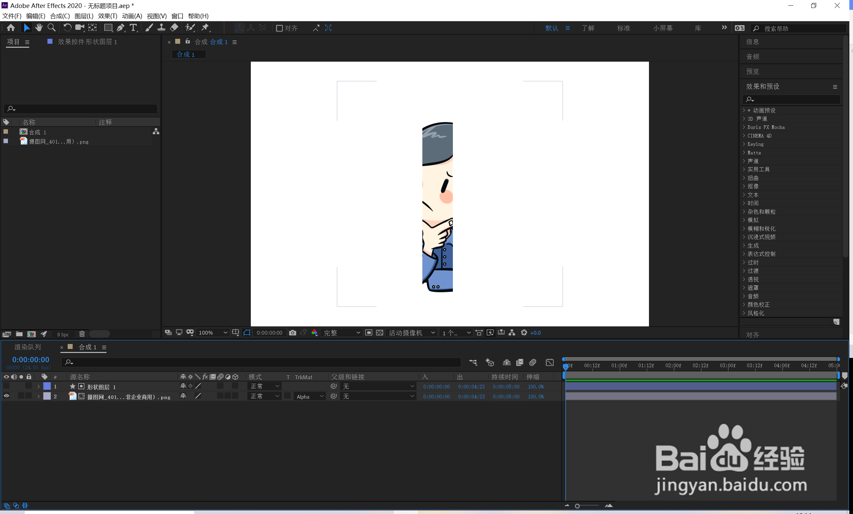This screenshot has width=853, height=514.
Task: Toggle region of interest in viewer
Action: (x=369, y=332)
